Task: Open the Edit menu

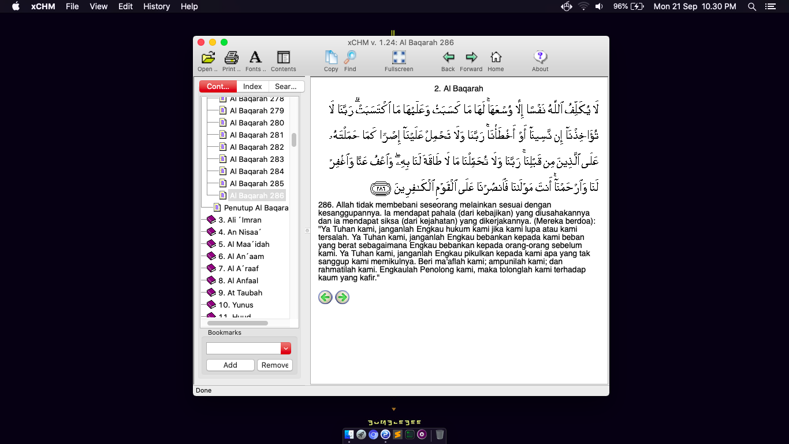Action: click(x=125, y=6)
